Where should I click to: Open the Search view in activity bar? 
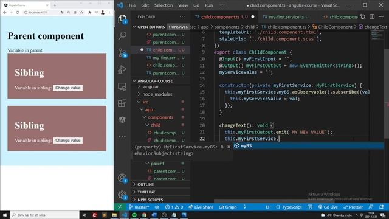coord(122,35)
